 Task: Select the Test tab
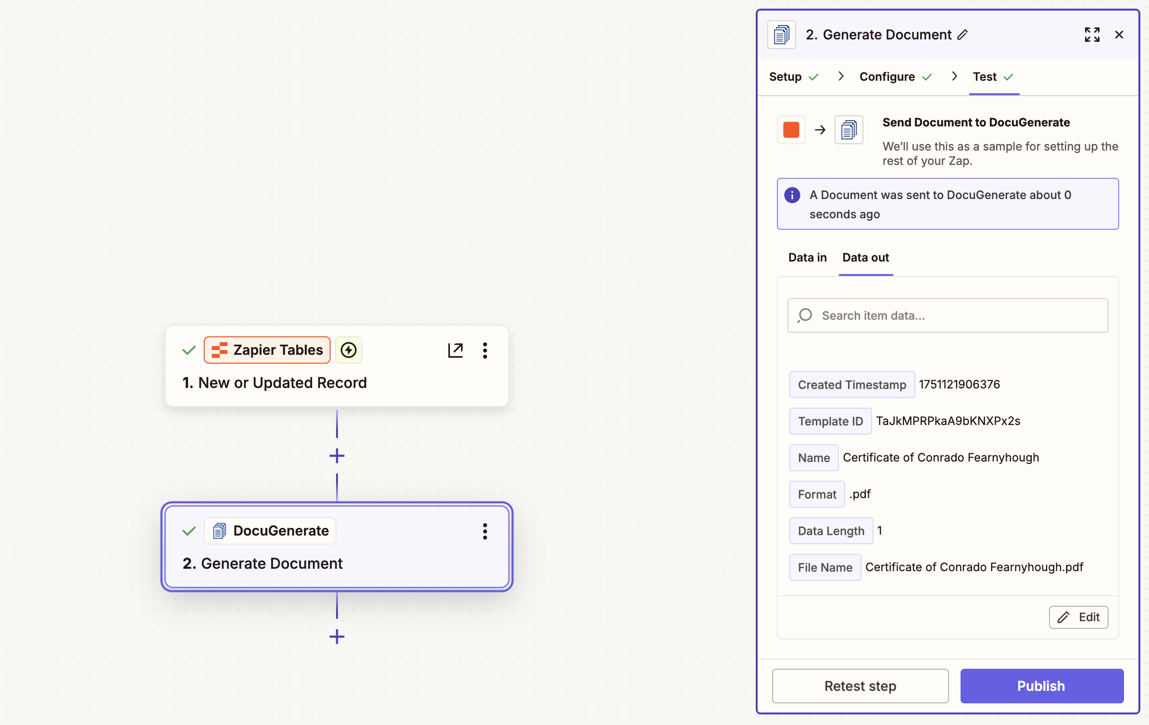[993, 77]
